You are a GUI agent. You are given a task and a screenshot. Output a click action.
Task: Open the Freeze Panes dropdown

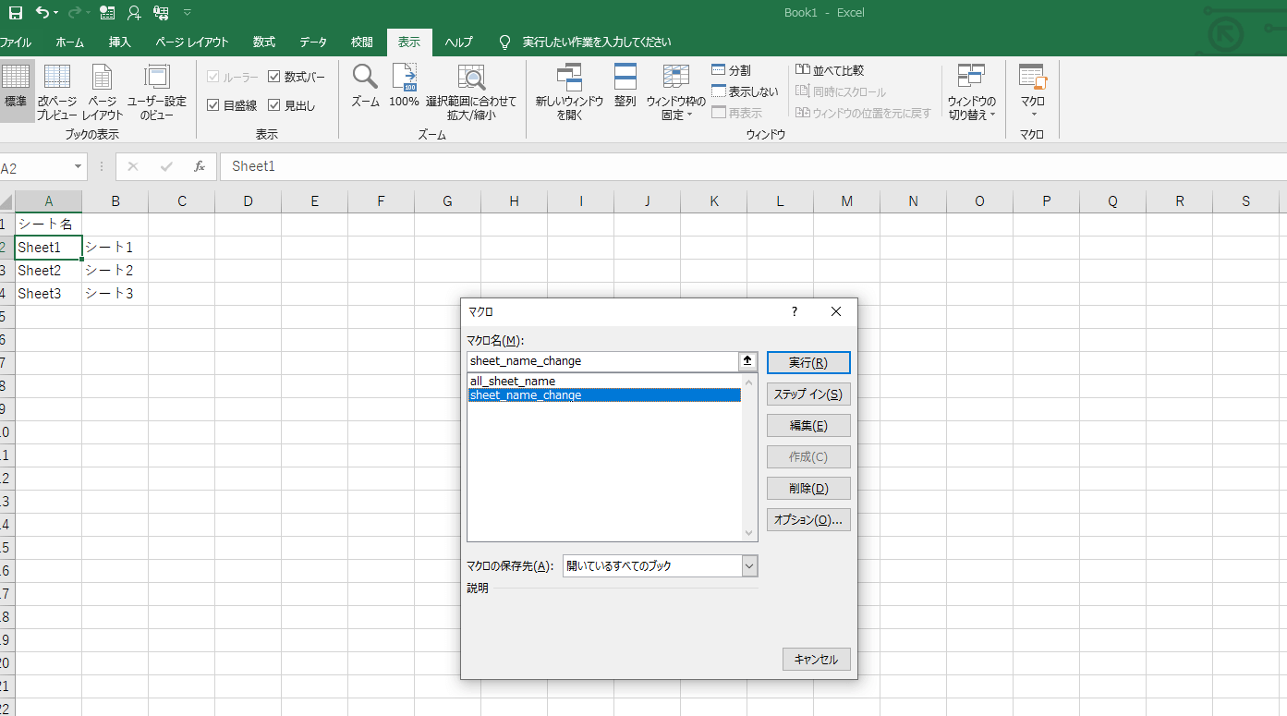point(676,92)
